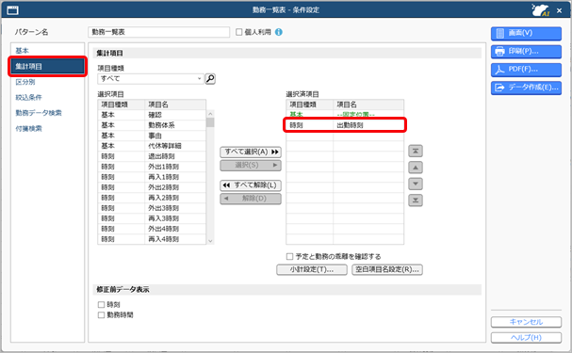This screenshot has width=572, height=353.
Task: Select the 外出4時刻 row
Action: (x=152, y=229)
